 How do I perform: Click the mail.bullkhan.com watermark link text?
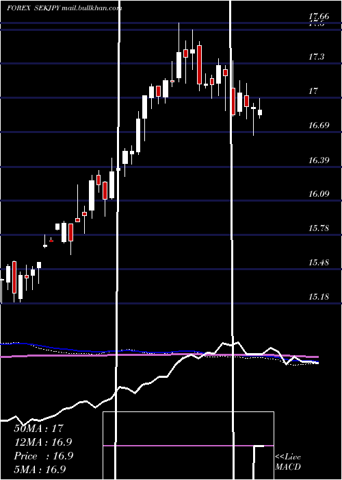[x=92, y=8]
